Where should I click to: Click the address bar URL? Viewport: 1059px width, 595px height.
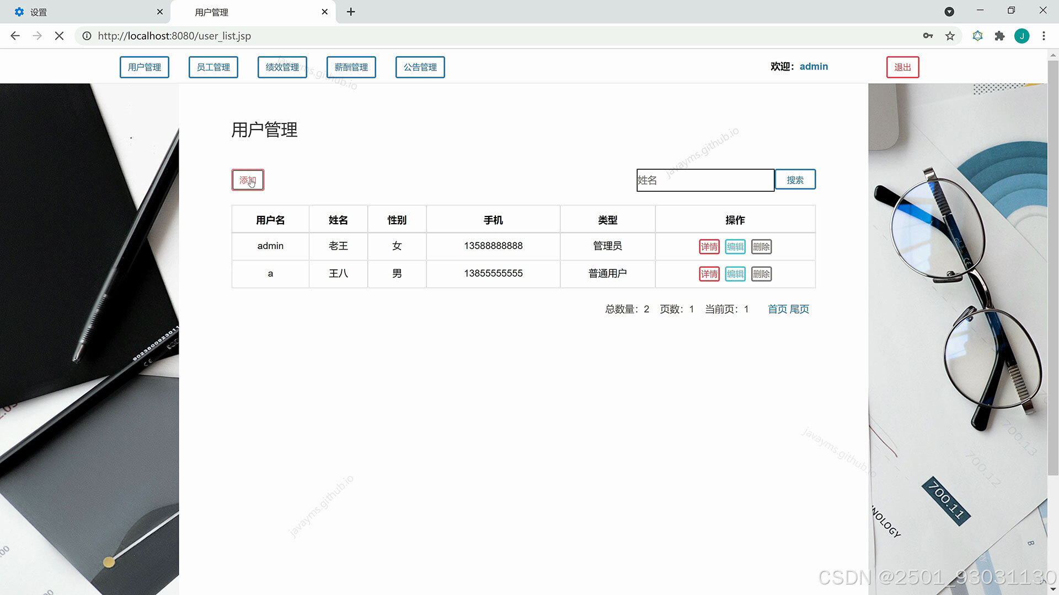174,36
